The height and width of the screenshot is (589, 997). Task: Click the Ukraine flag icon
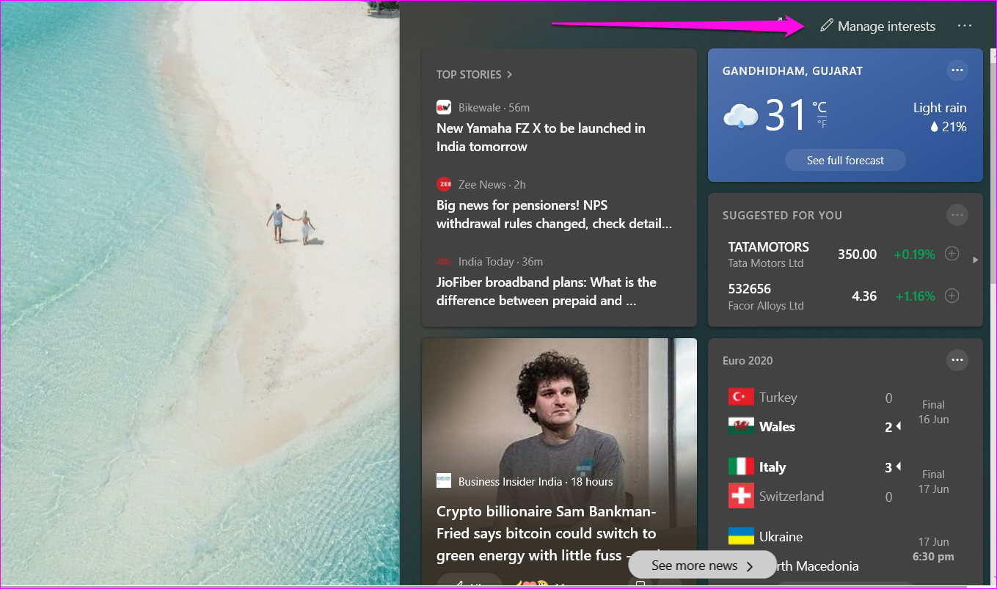(x=741, y=536)
